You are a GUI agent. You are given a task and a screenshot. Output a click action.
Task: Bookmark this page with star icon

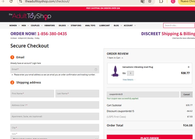coord(150,1)
